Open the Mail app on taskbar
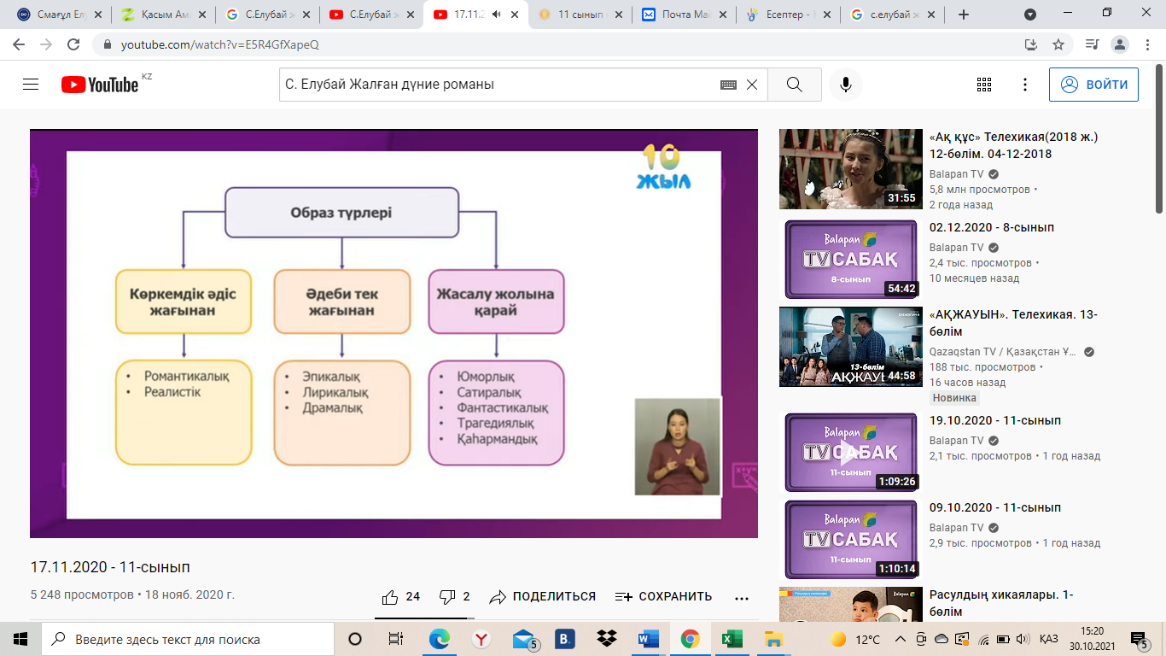1166x656 pixels. coord(523,639)
